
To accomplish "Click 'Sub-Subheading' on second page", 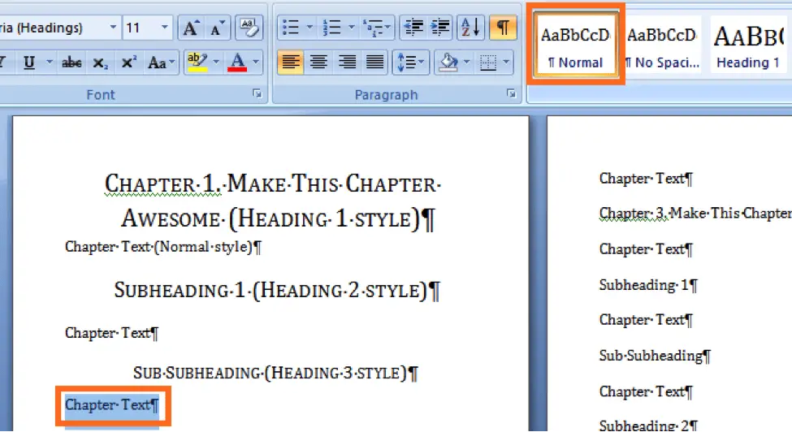I will tap(655, 356).
